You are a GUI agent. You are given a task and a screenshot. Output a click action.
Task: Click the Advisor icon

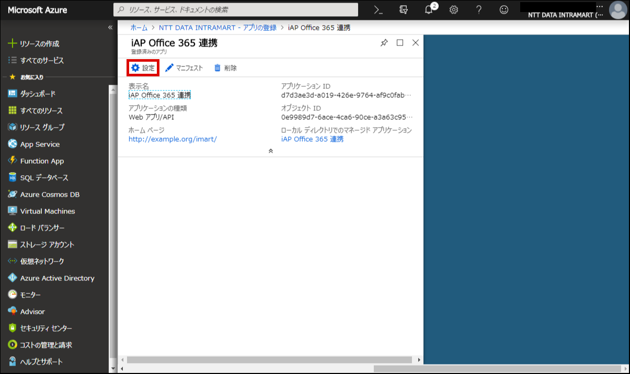click(x=13, y=312)
